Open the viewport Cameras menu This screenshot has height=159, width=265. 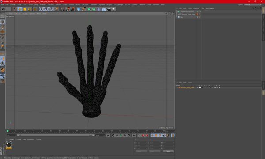click(17, 14)
